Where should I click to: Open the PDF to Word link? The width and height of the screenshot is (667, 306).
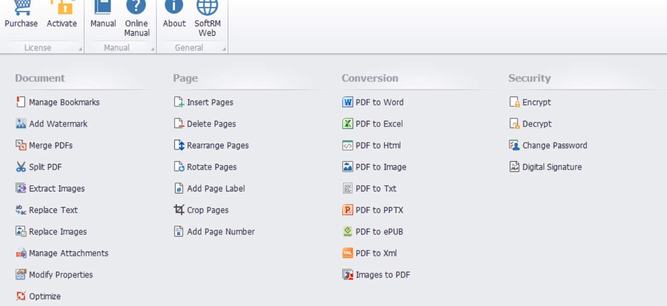(x=380, y=102)
